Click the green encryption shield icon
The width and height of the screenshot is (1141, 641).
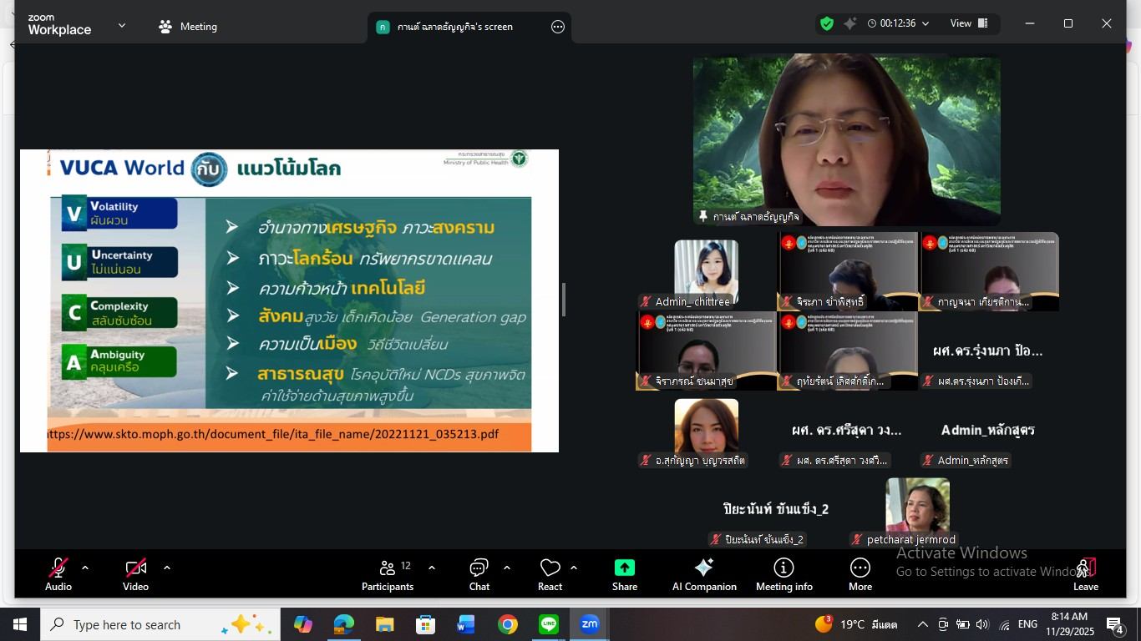(827, 23)
